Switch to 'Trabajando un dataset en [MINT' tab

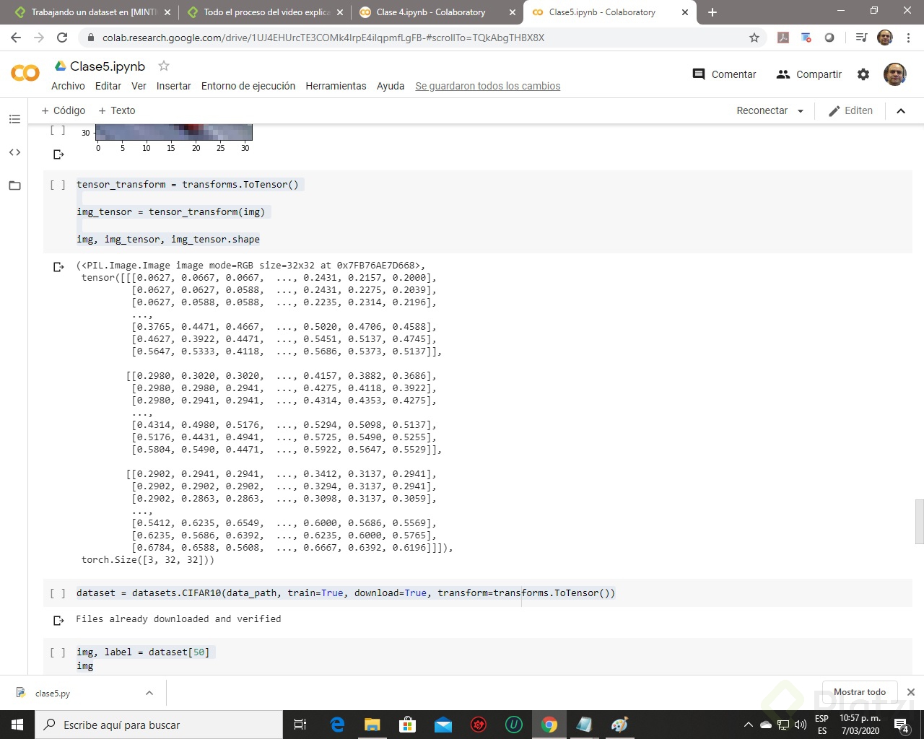coord(94,12)
